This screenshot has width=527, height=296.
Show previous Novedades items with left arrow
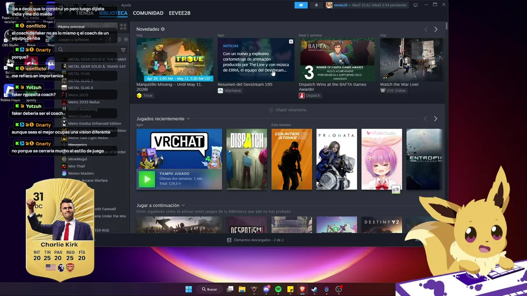426,29
